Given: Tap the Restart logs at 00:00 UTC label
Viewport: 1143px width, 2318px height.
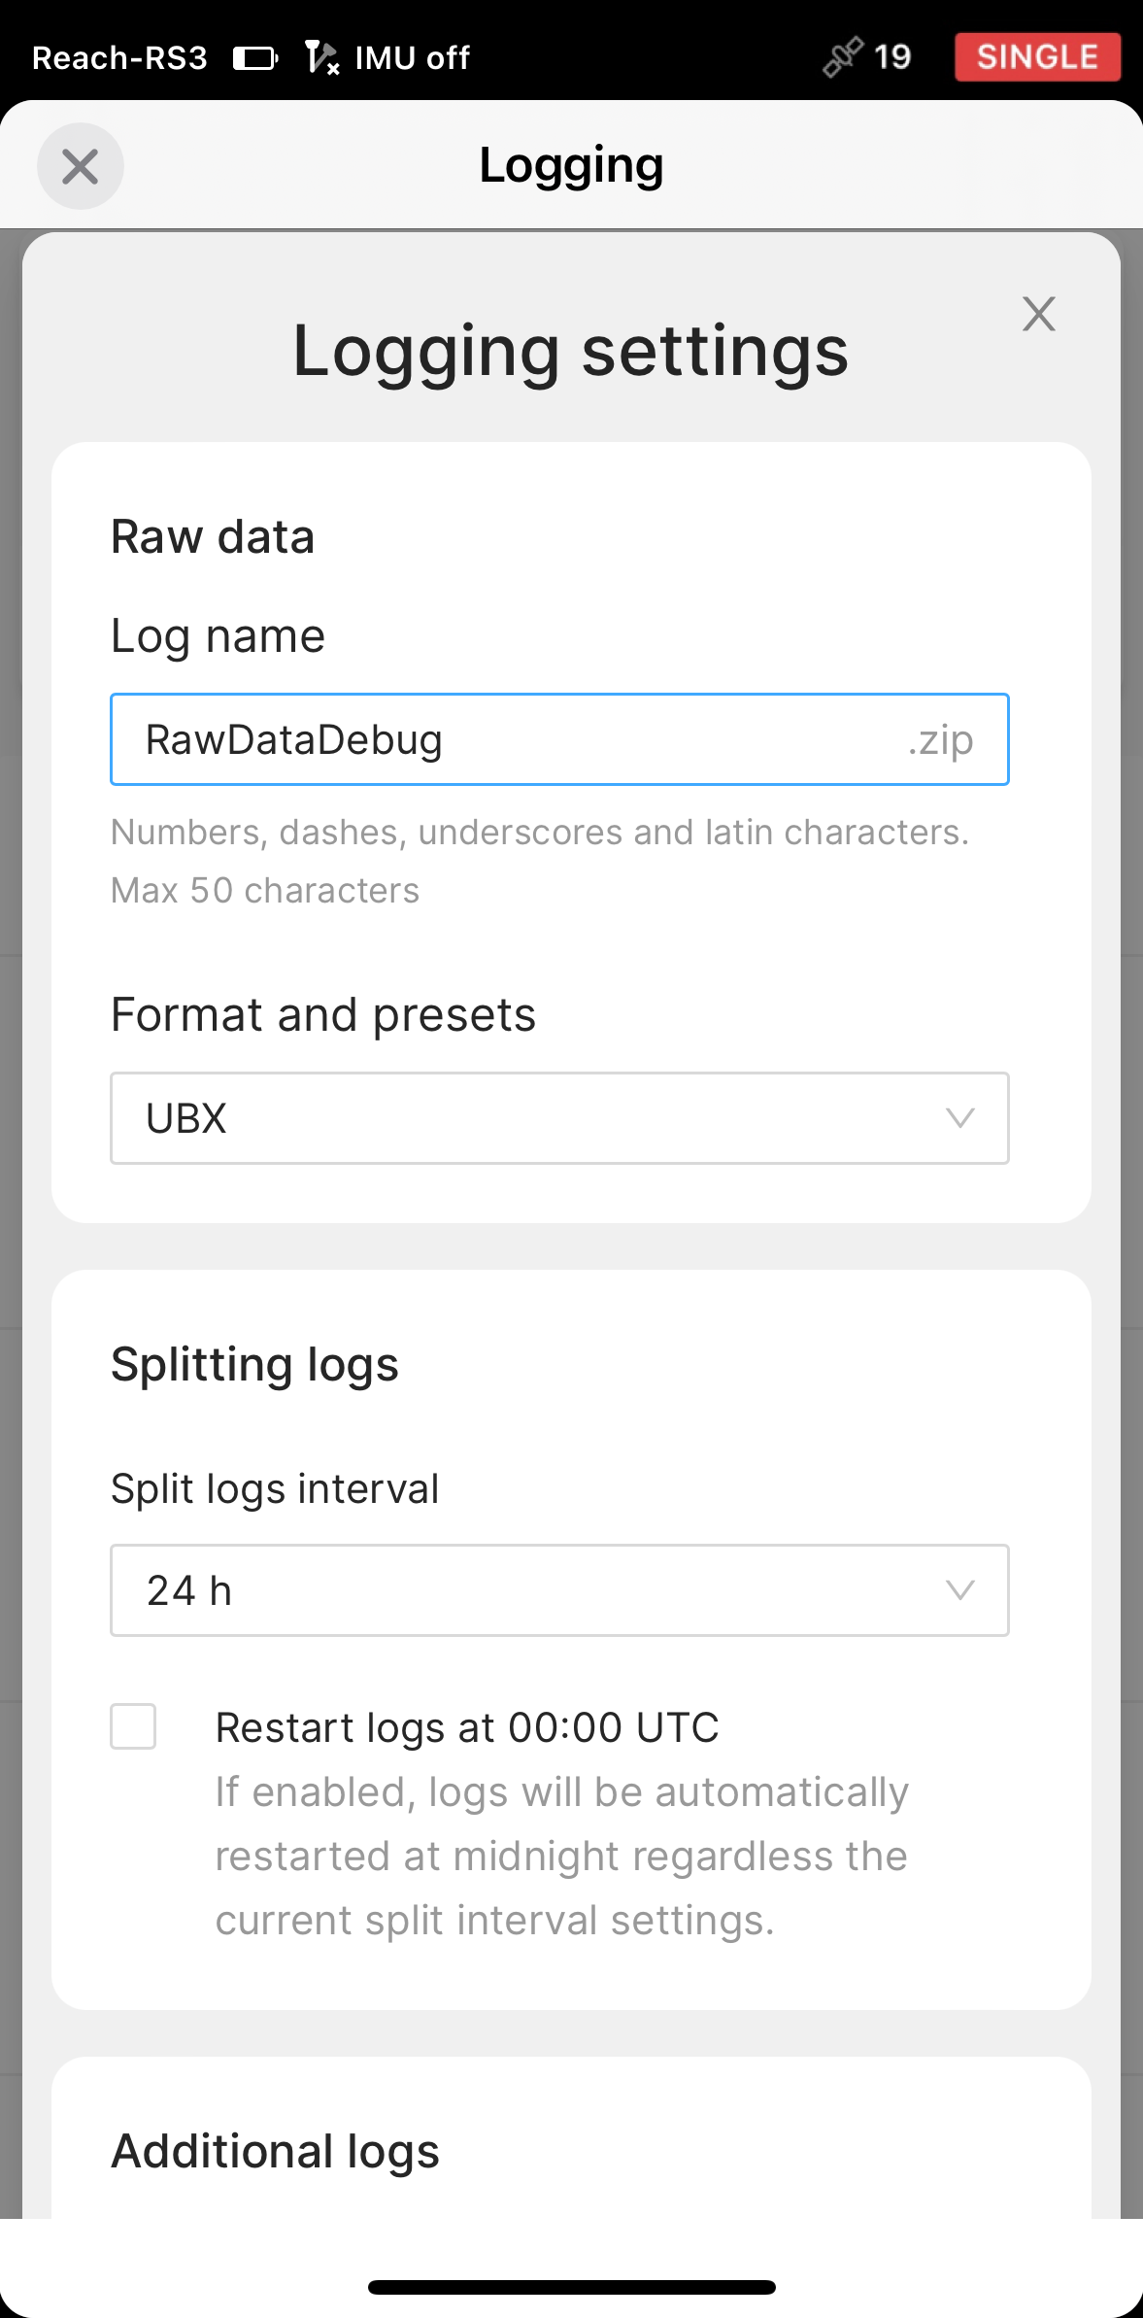Looking at the screenshot, I should 467,1727.
